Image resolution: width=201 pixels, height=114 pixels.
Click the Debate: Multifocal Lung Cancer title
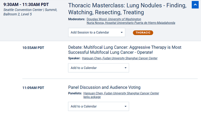coord(125,50)
